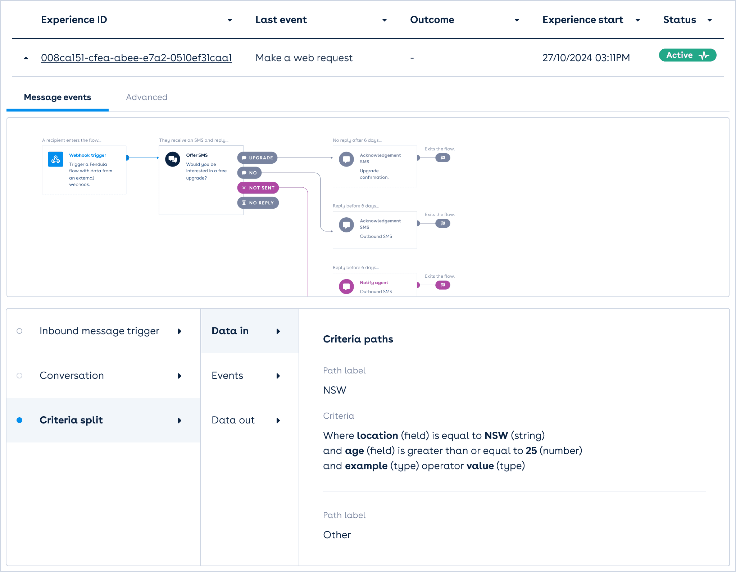Click the Offer SMS conversation icon
The width and height of the screenshot is (736, 572).
173,159
